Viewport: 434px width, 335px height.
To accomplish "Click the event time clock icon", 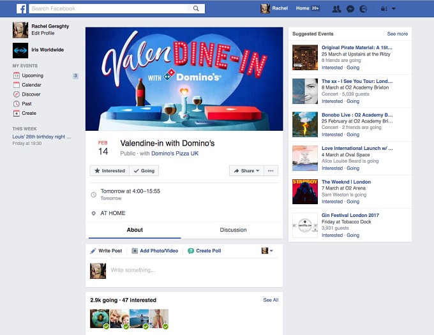I will coord(94,195).
